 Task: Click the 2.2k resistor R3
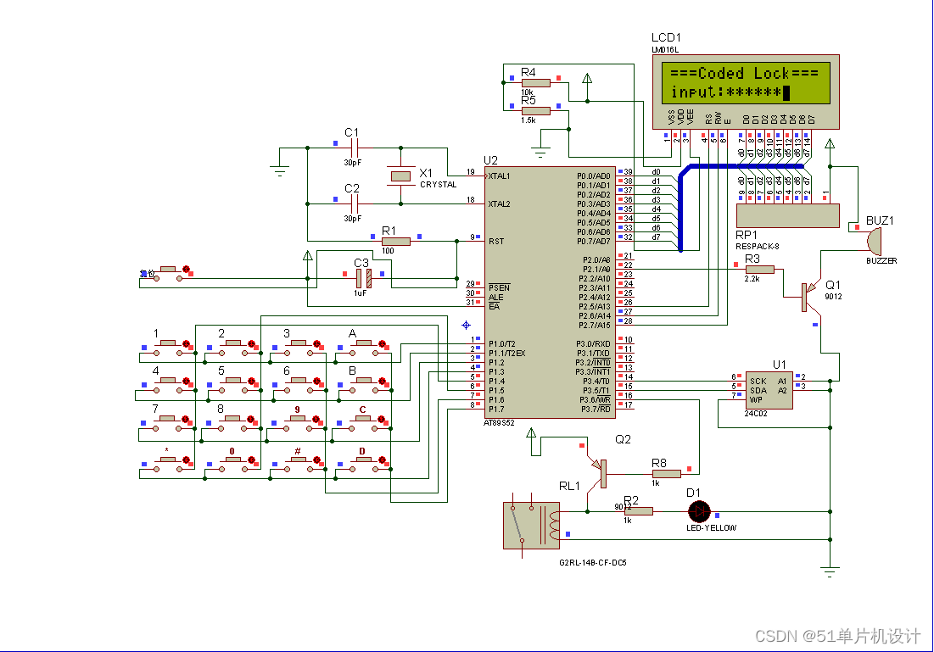pyautogui.click(x=759, y=270)
